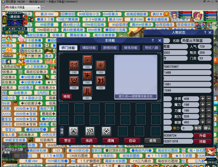Viewport: 218px width, 167px height.
Task: Click the pin icon in title bar
Action: coord(204,1)
